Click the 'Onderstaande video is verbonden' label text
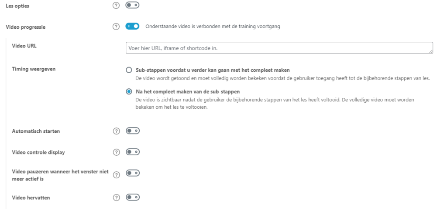447x211 pixels. [x=212, y=27]
